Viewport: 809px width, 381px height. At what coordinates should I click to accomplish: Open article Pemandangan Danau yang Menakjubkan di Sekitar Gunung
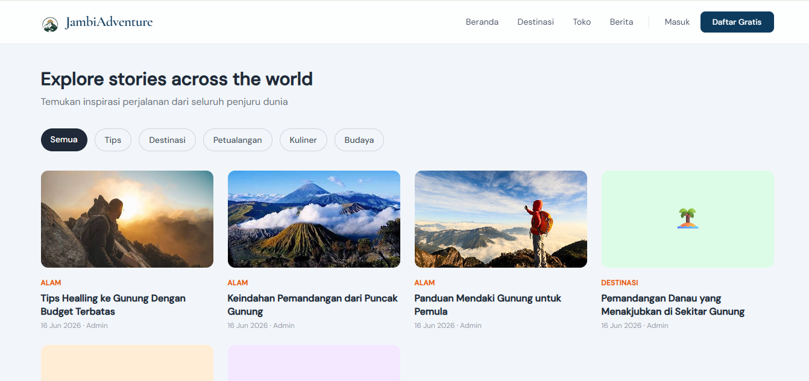[x=673, y=305]
